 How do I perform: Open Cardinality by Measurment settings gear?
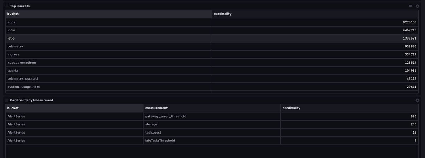418,100
